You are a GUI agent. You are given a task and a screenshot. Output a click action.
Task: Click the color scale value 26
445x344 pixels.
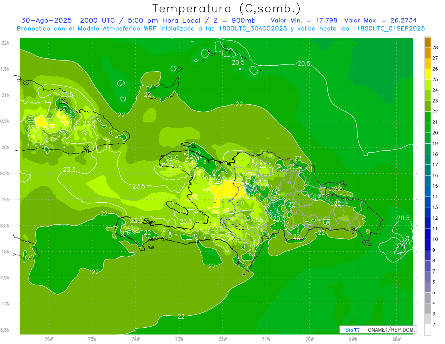pos(435,69)
